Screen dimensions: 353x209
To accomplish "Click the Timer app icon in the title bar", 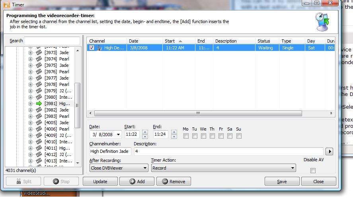I will coord(7,5).
